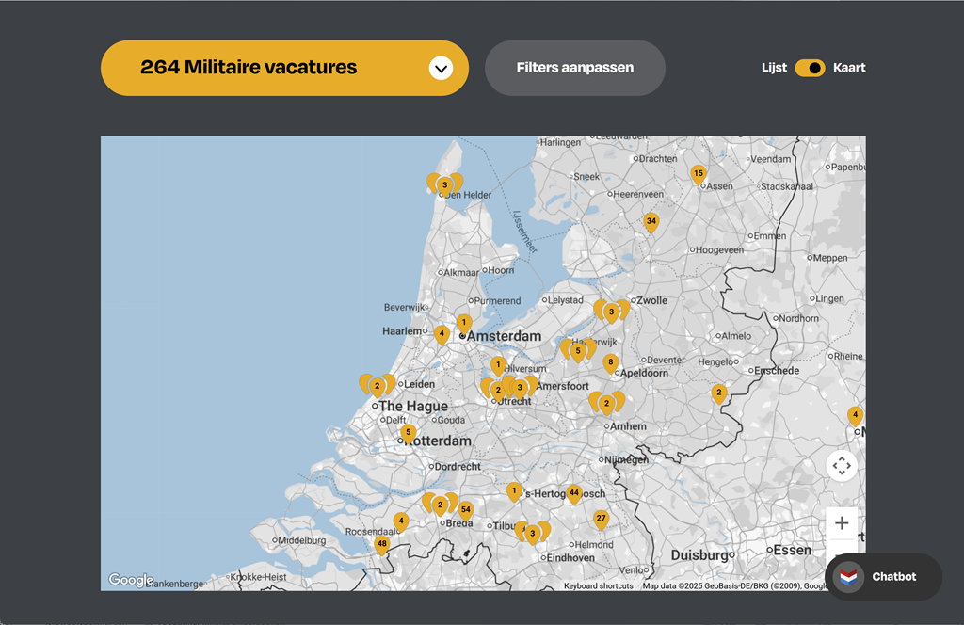Click the 44 marker near 's-Hertogenbosch
964x625 pixels.
click(573, 493)
